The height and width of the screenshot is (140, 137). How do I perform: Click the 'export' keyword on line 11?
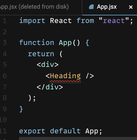(32, 131)
